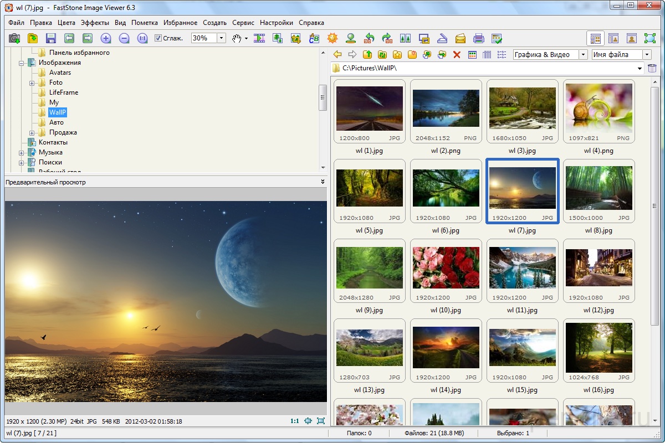
Task: Enable the fullscreen layout view
Action: click(651, 38)
